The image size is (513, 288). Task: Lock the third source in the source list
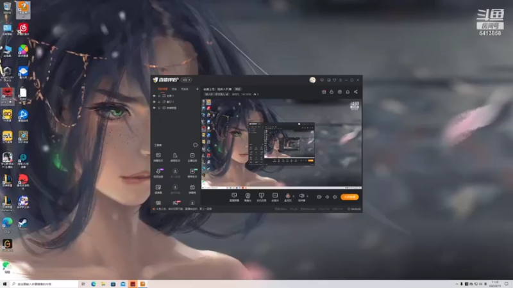tap(159, 108)
